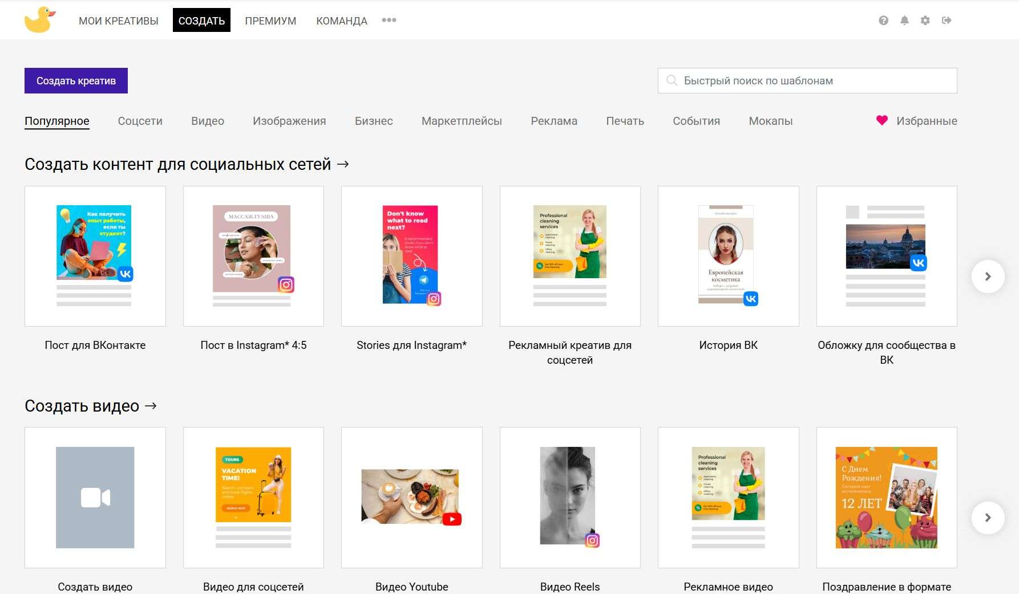Open Видео для соцсетей template thumbnail
The image size is (1019, 594).
point(253,498)
